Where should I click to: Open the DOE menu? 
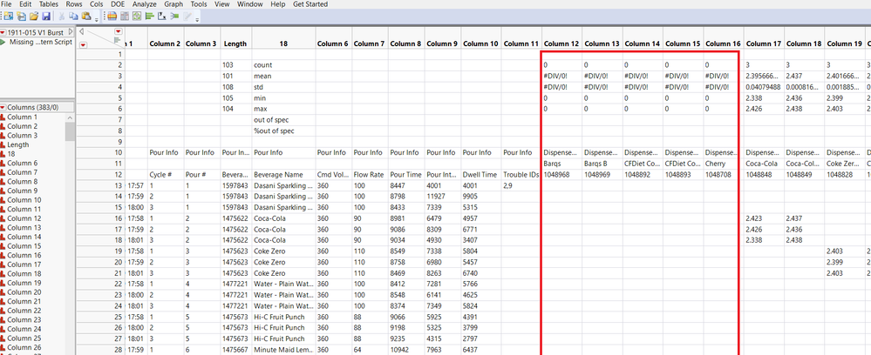click(118, 3)
